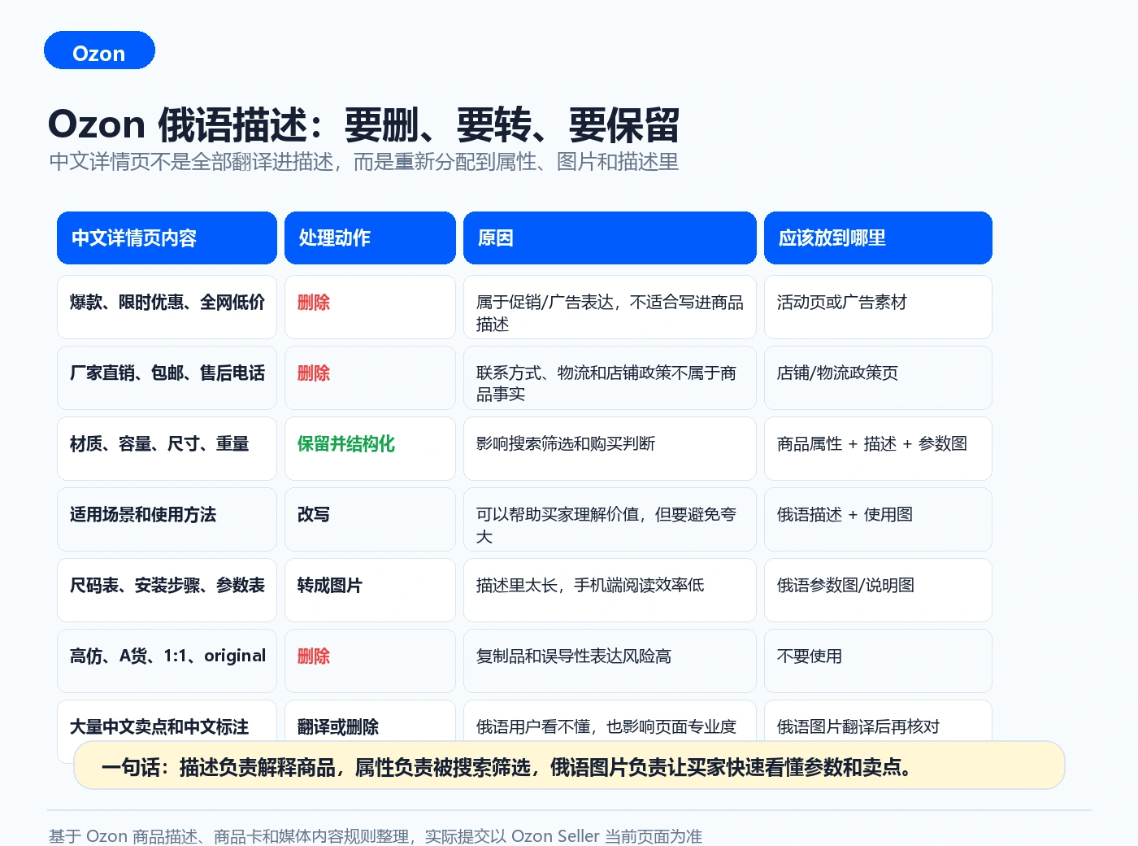Select the cell '店铺/物流政策页'

click(x=878, y=377)
